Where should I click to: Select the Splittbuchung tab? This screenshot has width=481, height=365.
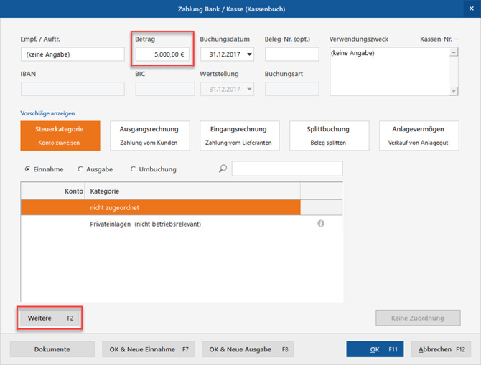[329, 136]
